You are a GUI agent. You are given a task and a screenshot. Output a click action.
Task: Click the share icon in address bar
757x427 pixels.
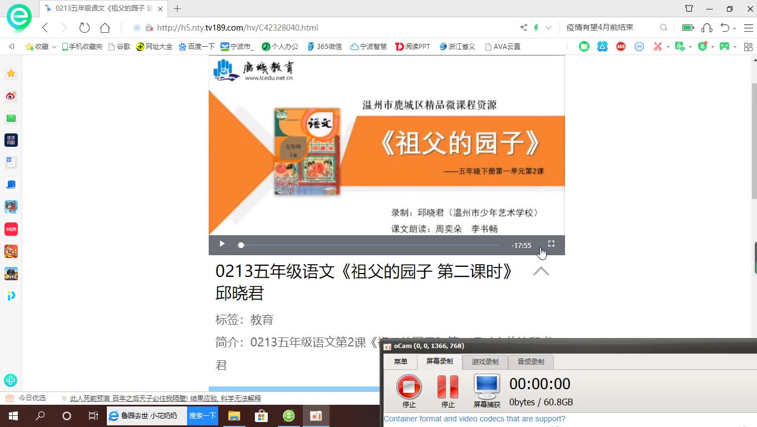coord(523,28)
